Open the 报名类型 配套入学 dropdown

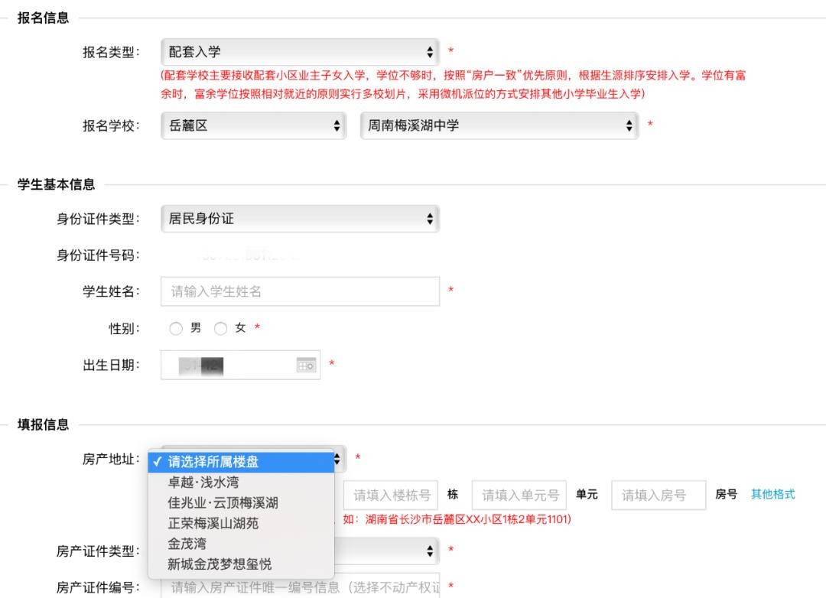(x=300, y=52)
